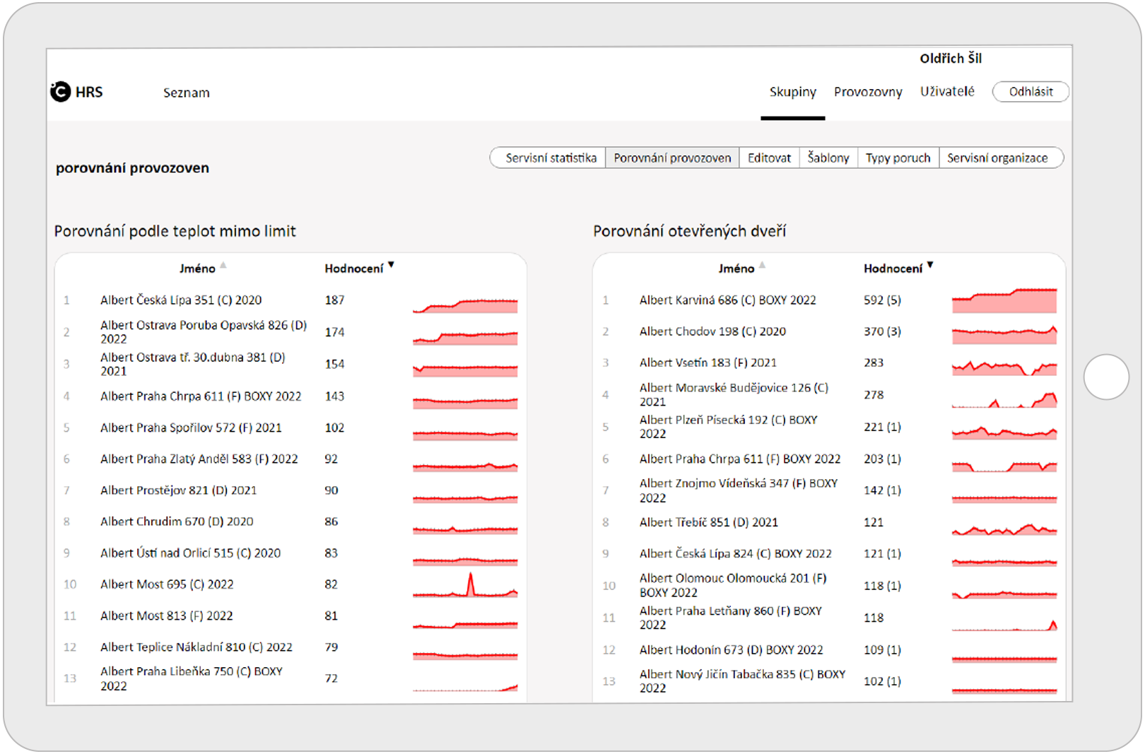
Task: Open Albert Česká Lípa 824 BOXY 2022
Action: coord(736,553)
